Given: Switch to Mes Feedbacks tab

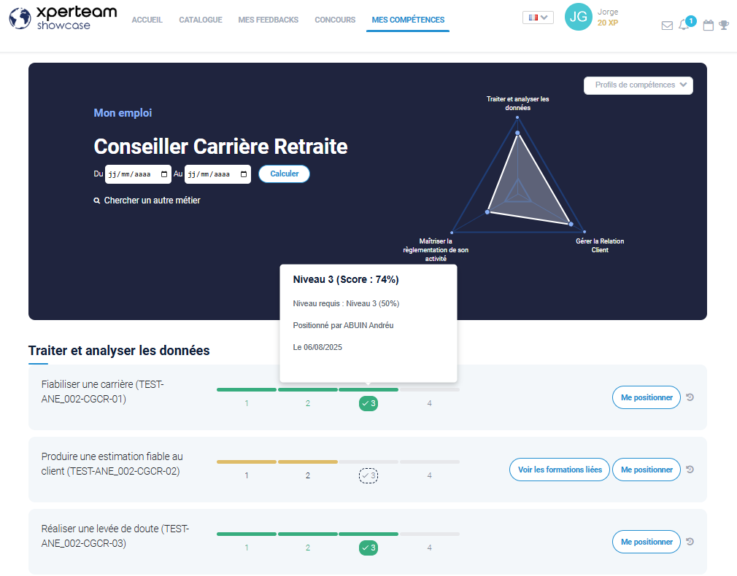Looking at the screenshot, I should coord(268,20).
